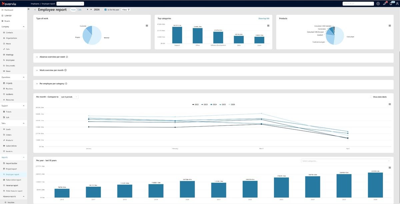Open Per year chart menu icon
Image resolution: width=400 pixels, height=204 pixels.
pyautogui.click(x=390, y=168)
